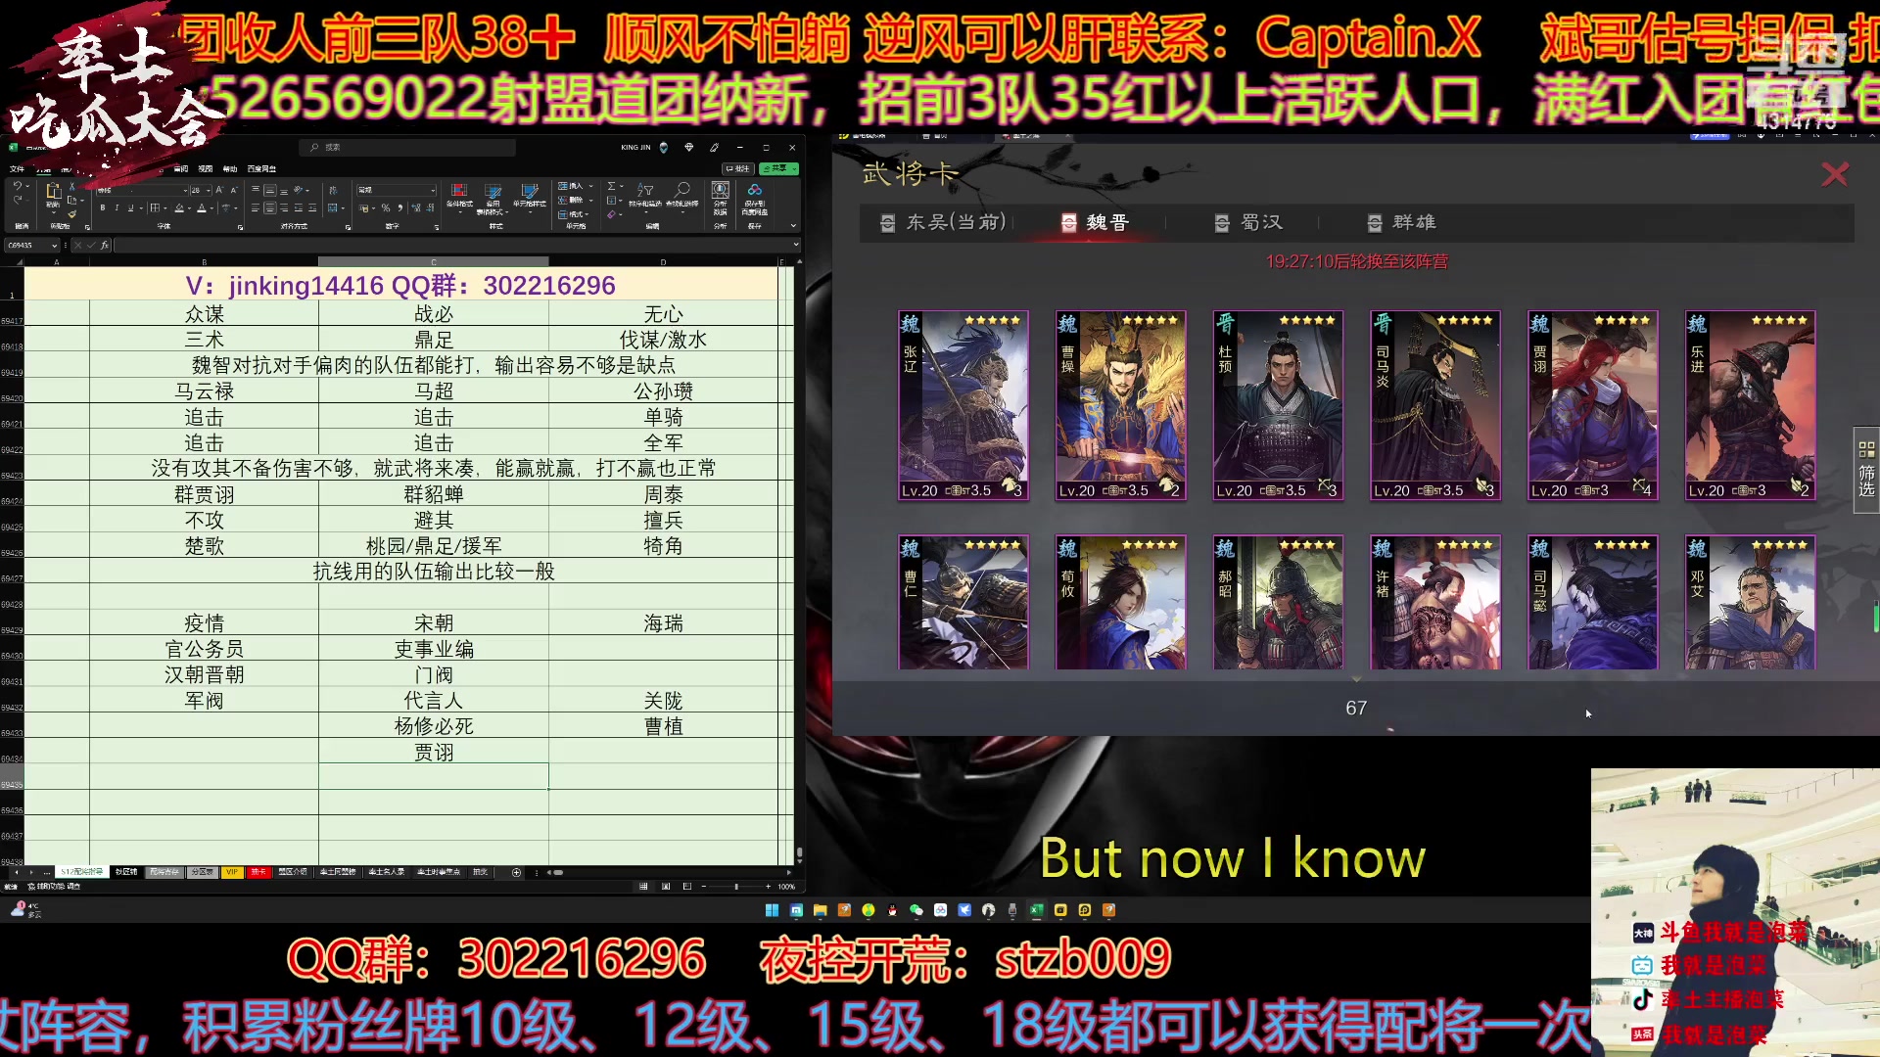Viewport: 1880px width, 1057px height.
Task: Click the percent style icon
Action: pyautogui.click(x=386, y=207)
